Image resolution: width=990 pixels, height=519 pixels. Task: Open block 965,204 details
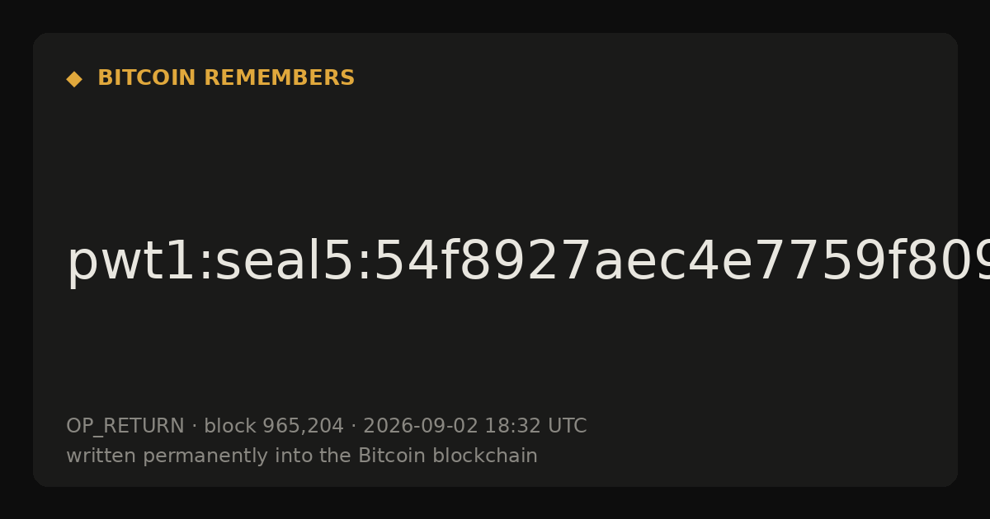tap(274, 427)
